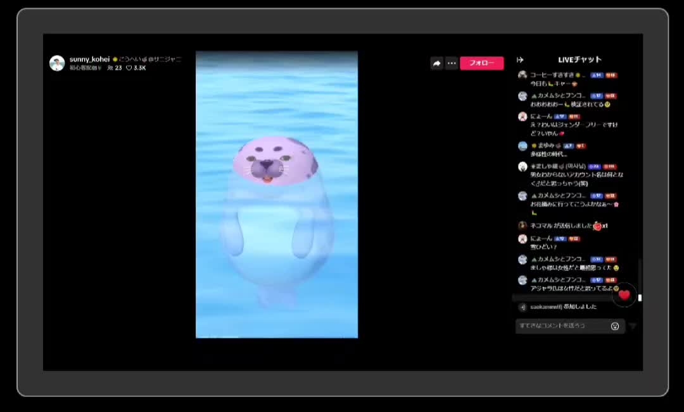Click the 3.3K likes heart counter
This screenshot has width=684, height=412.
136,68
